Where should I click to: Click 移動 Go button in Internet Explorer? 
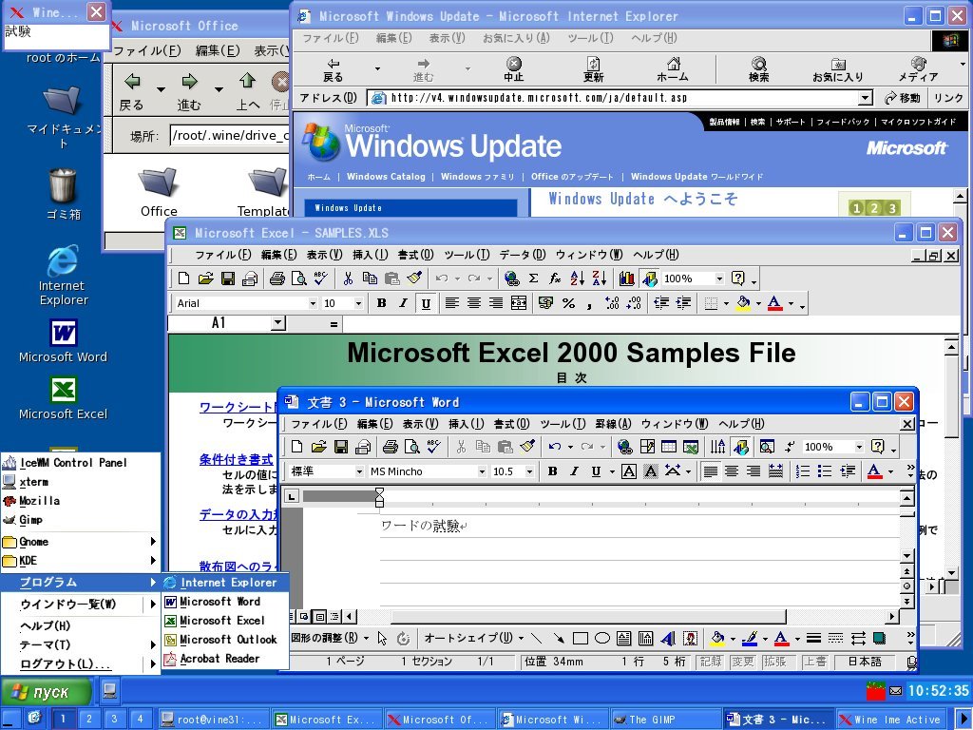903,98
